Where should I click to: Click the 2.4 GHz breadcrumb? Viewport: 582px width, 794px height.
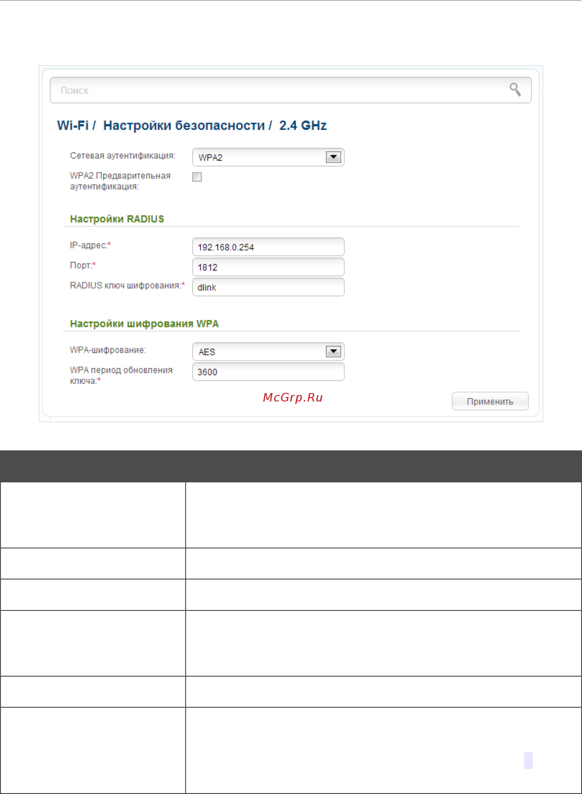point(303,125)
